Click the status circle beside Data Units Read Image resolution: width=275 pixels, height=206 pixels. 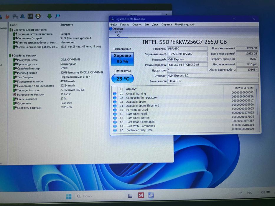pyautogui.click(x=115, y=114)
